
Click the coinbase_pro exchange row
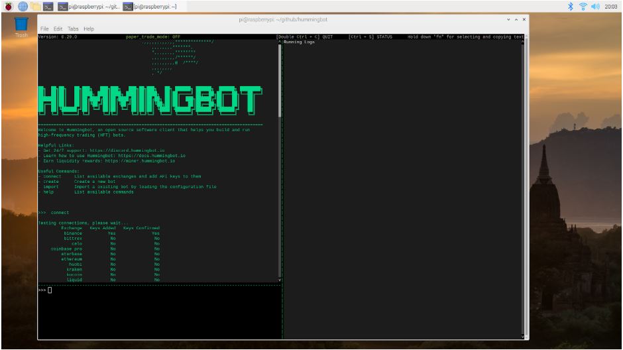(105, 249)
